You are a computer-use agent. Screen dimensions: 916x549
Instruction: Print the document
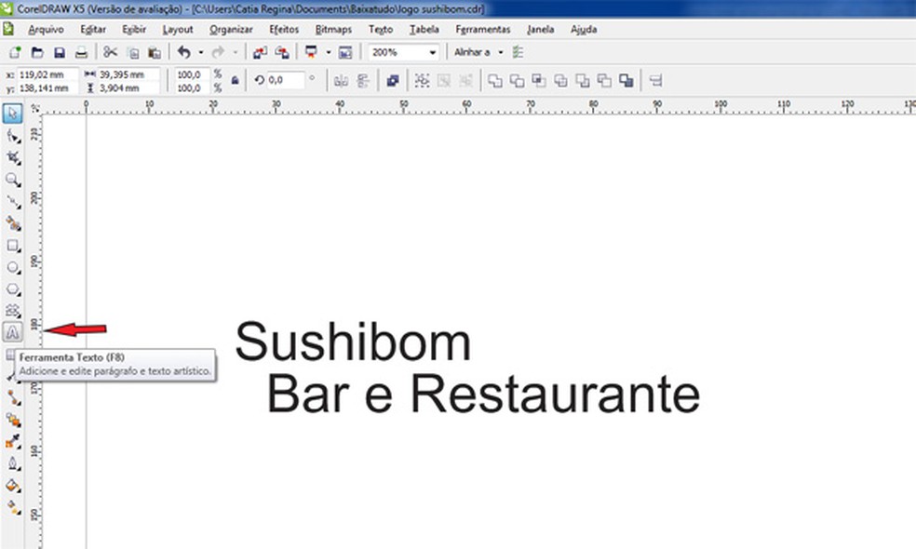coord(81,52)
